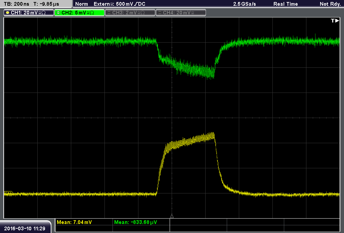Click the yellow Mean: 7.04 mV measurement
This screenshot has height=233, width=344.
pyautogui.click(x=74, y=222)
